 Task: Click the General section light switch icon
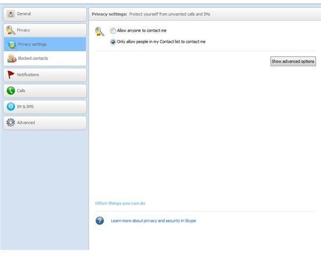[x=11, y=14]
